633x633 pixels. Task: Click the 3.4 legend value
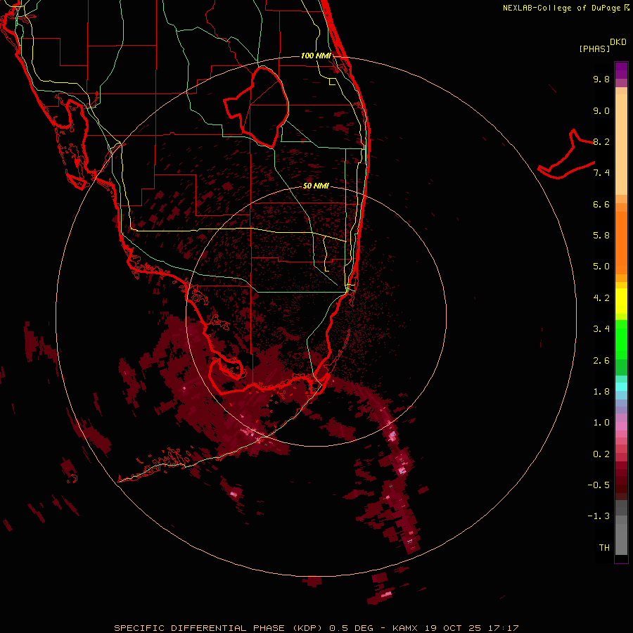click(x=601, y=329)
